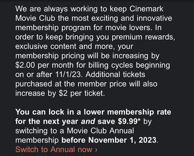Click the 'We are always working' opening text
Screen dimensions: 194x156
(56, 9)
